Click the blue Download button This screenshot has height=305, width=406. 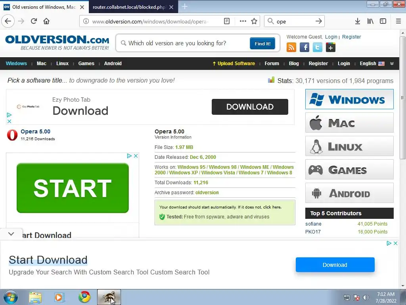(335, 265)
